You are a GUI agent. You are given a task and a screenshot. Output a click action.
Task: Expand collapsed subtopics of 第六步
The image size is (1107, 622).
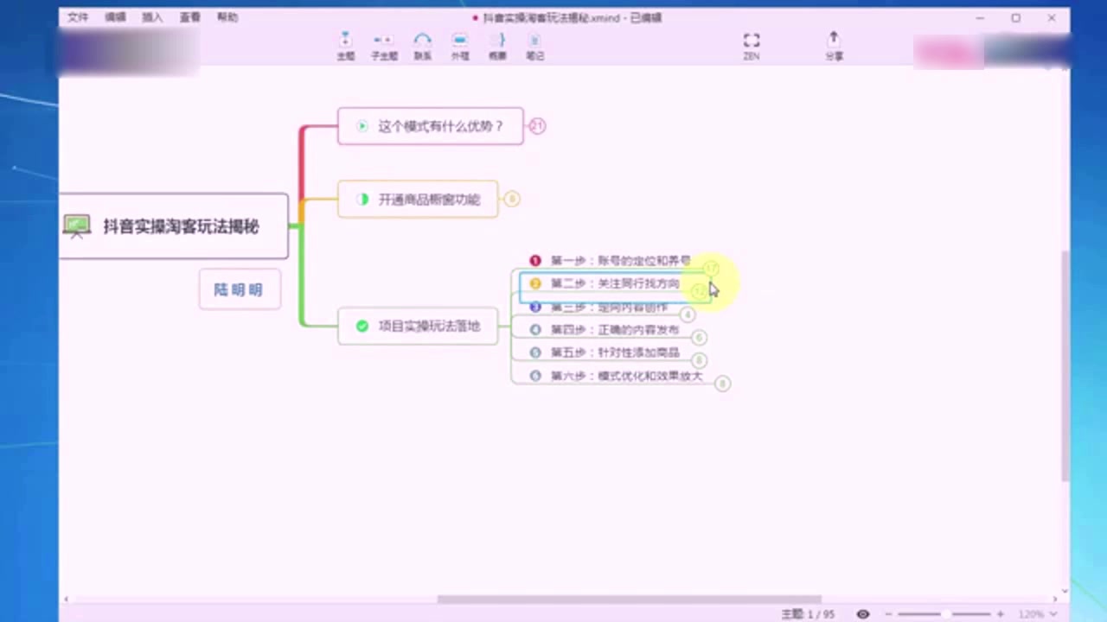tap(722, 384)
